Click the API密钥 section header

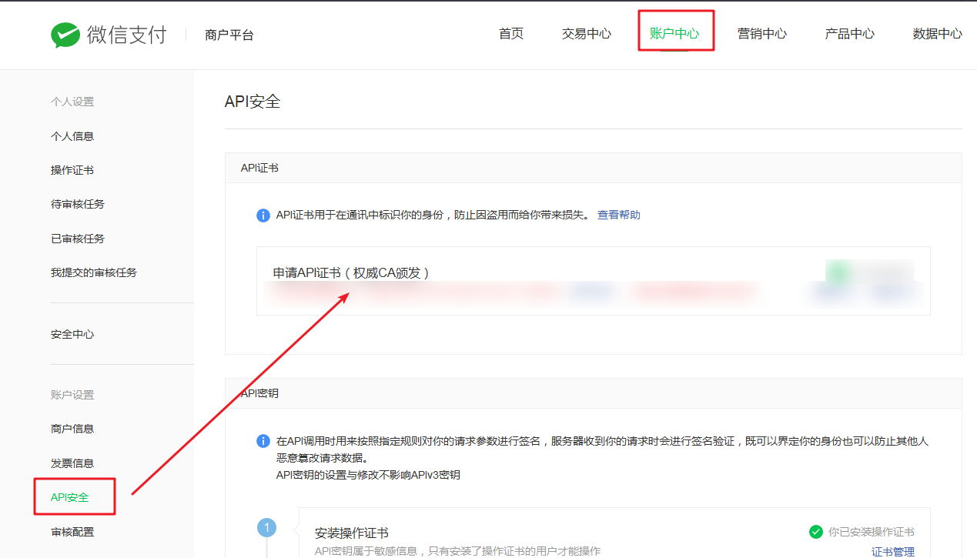(259, 393)
